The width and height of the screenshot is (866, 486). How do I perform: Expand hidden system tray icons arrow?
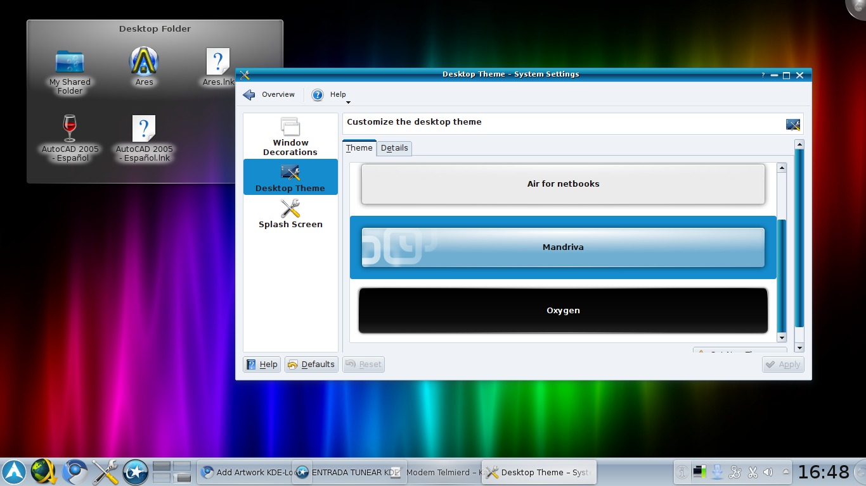tap(786, 471)
